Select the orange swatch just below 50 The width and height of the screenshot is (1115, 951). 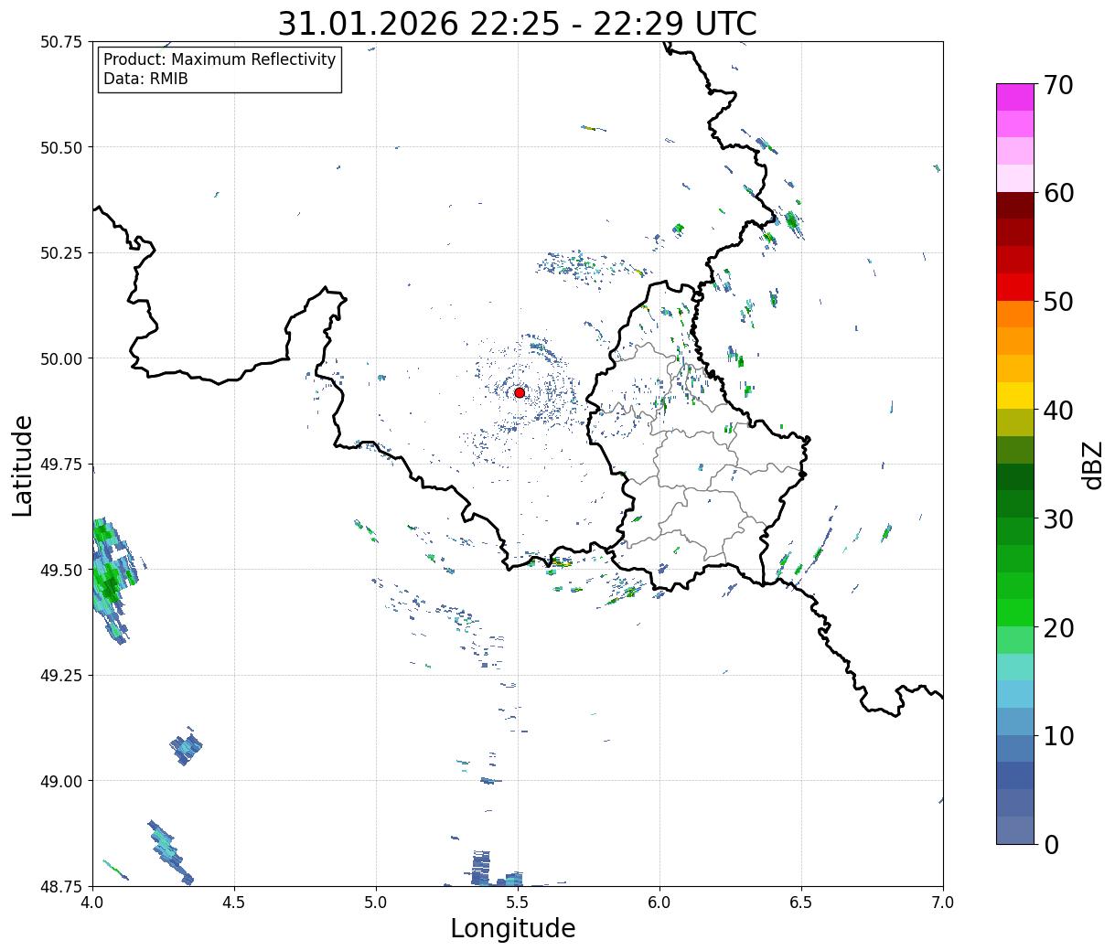pos(1014,314)
